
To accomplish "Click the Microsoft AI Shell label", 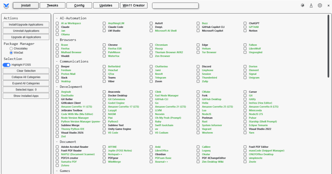I will [166, 31].
